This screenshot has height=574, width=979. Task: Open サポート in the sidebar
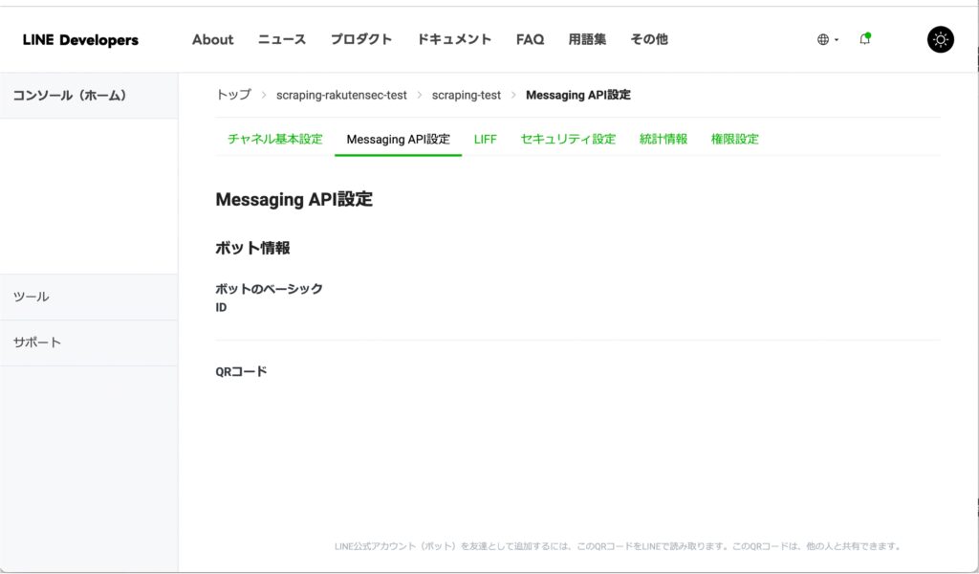89,342
